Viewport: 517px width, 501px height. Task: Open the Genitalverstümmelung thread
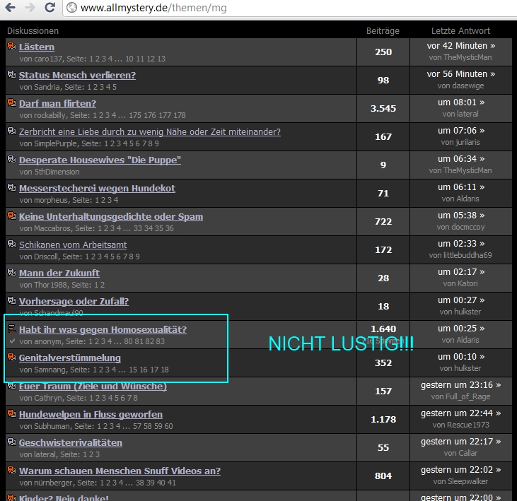click(x=69, y=358)
